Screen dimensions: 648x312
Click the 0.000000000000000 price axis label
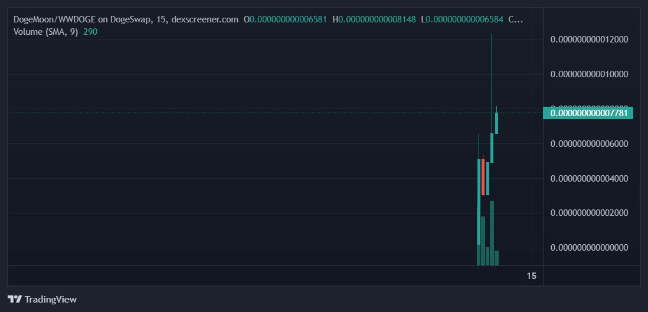point(590,247)
